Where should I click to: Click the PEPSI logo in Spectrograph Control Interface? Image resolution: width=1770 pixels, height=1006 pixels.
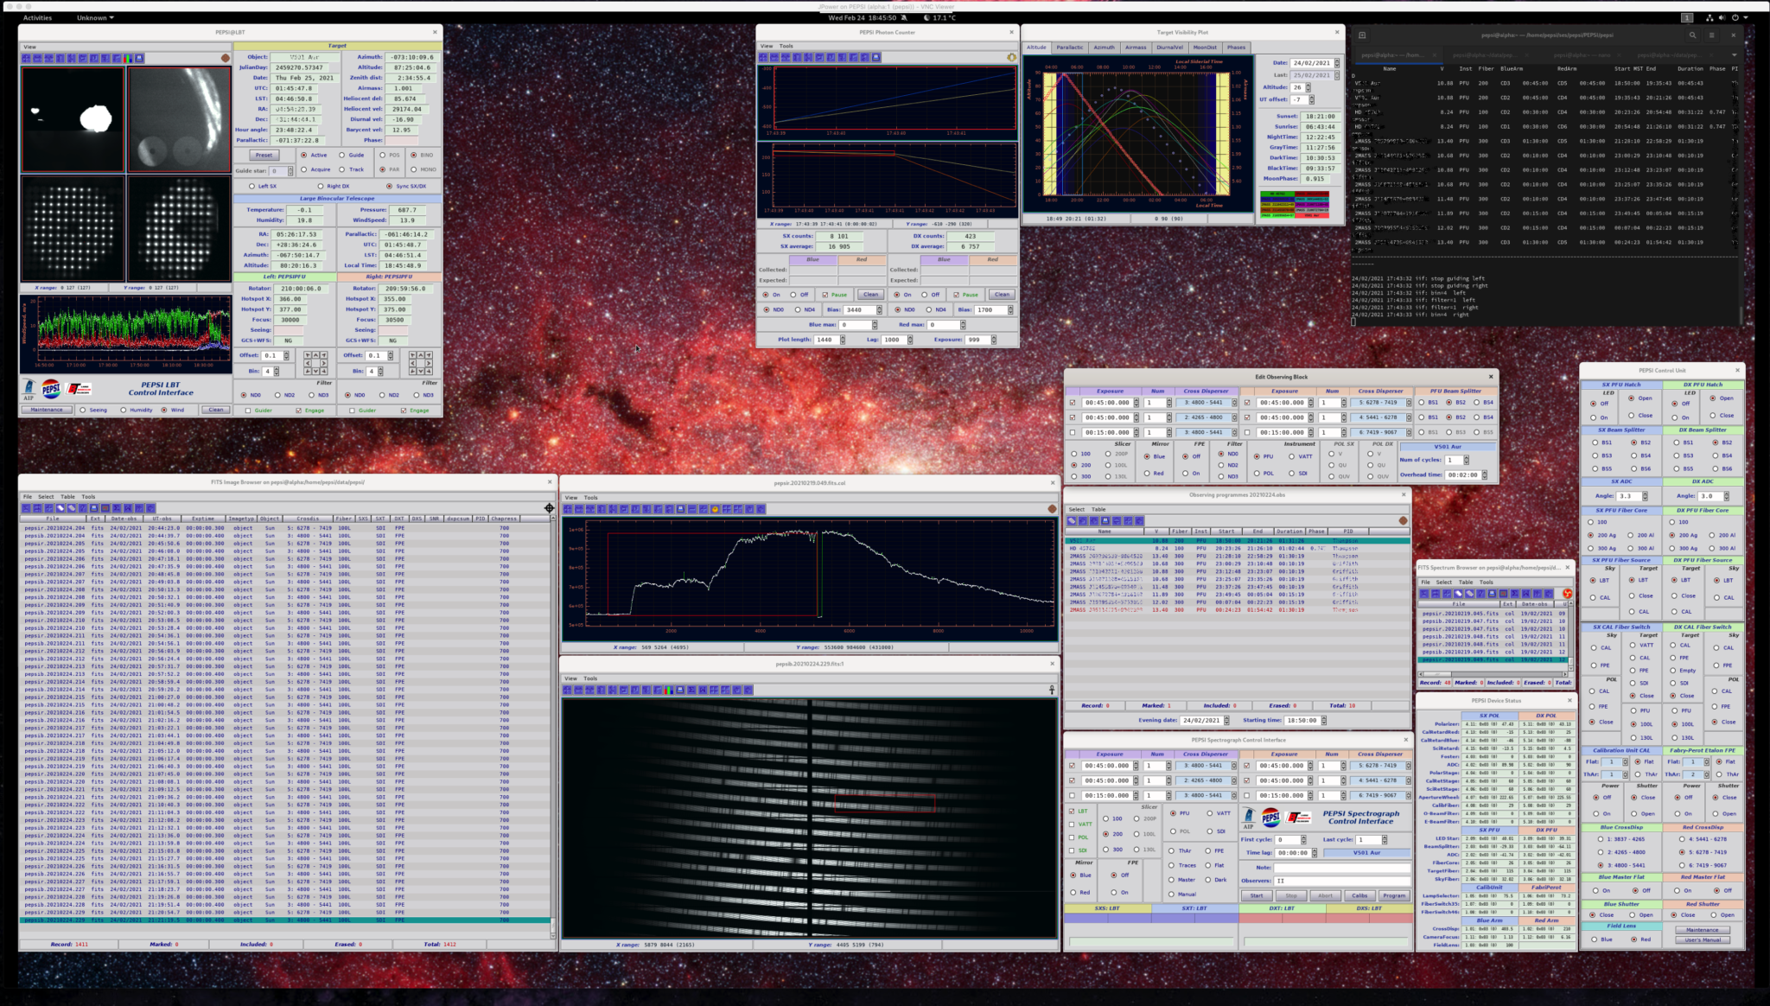tap(1271, 817)
